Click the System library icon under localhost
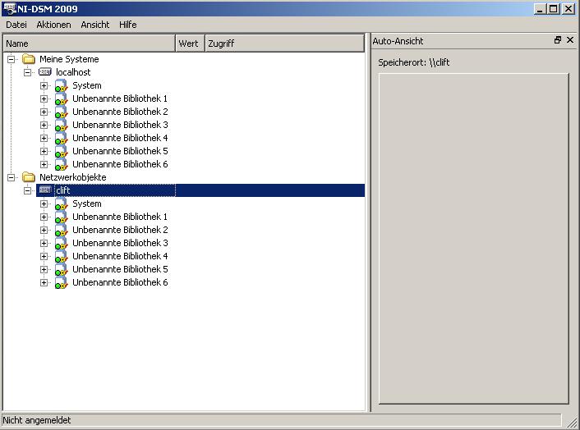The image size is (580, 430). [x=61, y=85]
